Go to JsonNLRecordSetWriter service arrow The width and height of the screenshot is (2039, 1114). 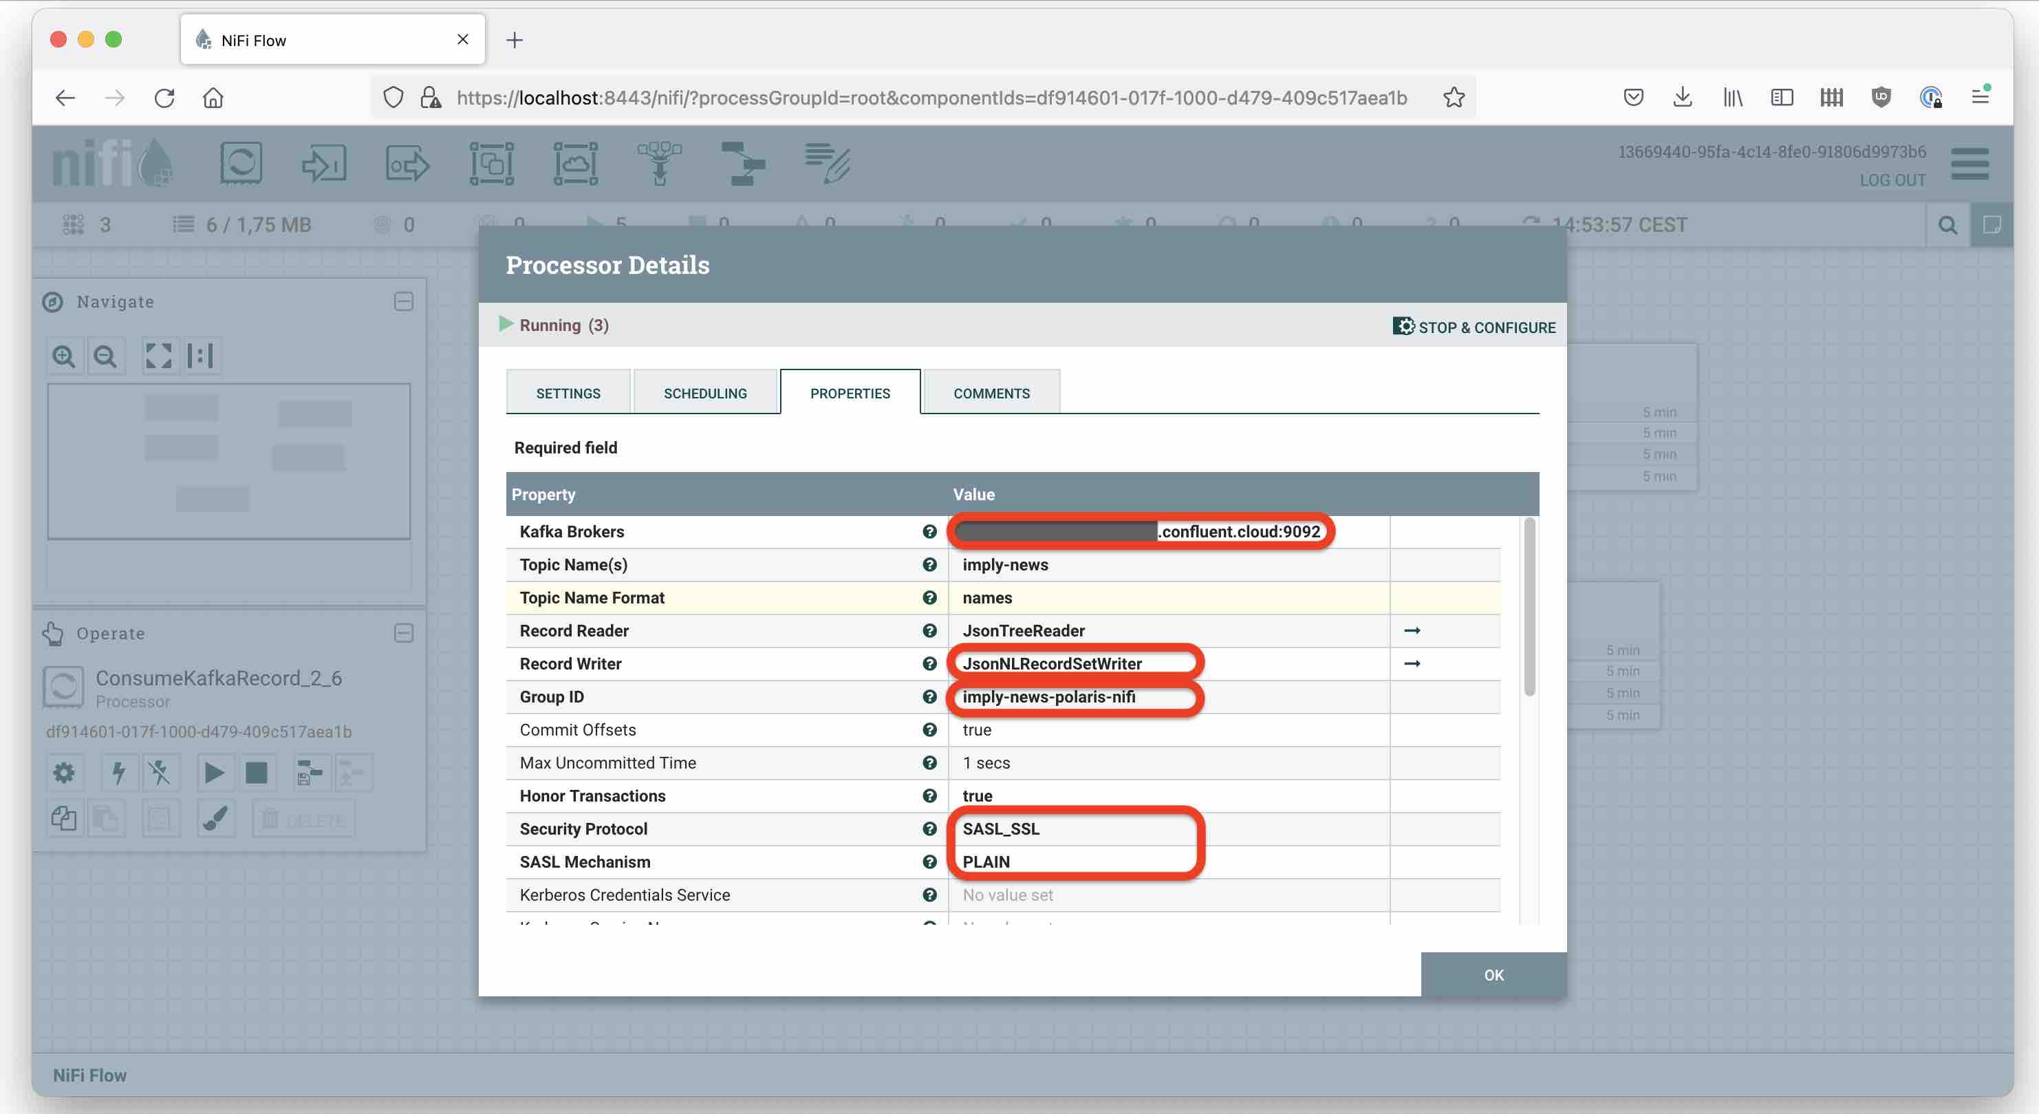pos(1412,663)
